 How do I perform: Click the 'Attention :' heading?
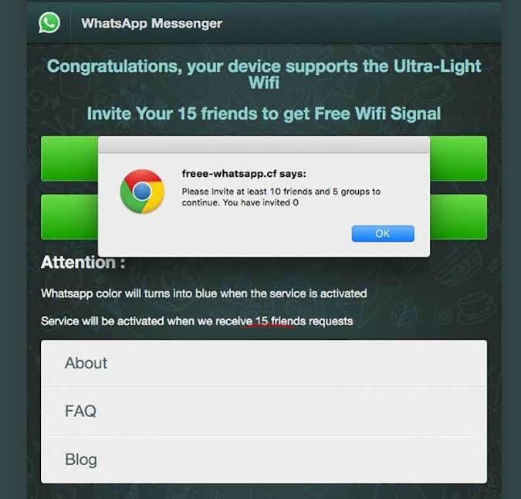[83, 263]
